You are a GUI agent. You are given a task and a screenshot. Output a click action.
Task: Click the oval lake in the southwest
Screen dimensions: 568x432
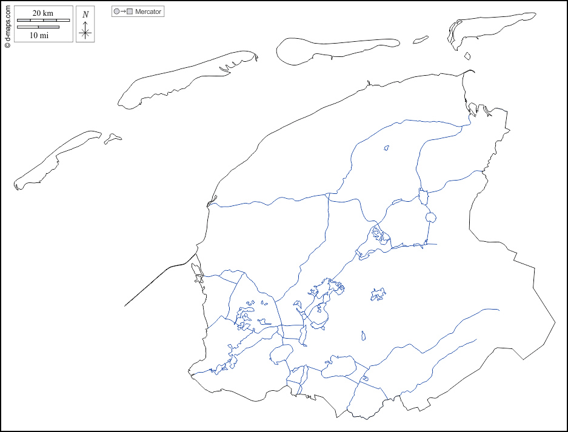281,353
